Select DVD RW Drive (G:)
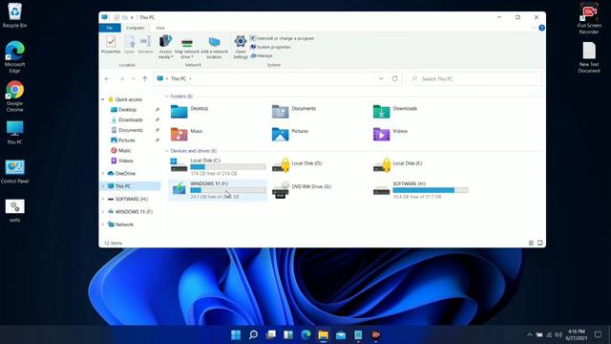This screenshot has height=344, width=611. pyautogui.click(x=302, y=189)
